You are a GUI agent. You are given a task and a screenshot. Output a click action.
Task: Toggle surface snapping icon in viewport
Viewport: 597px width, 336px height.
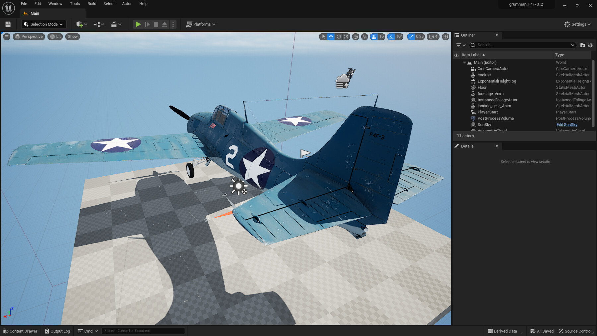pyautogui.click(x=365, y=37)
